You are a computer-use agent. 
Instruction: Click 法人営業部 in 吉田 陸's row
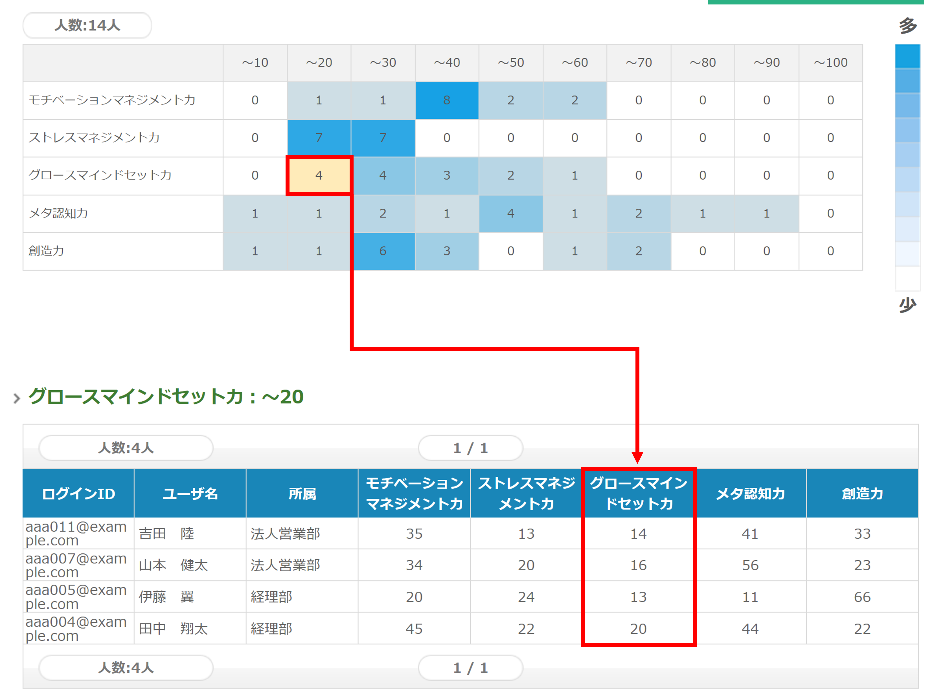coord(286,534)
